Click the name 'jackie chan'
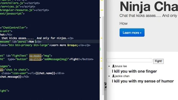 (122, 76)
